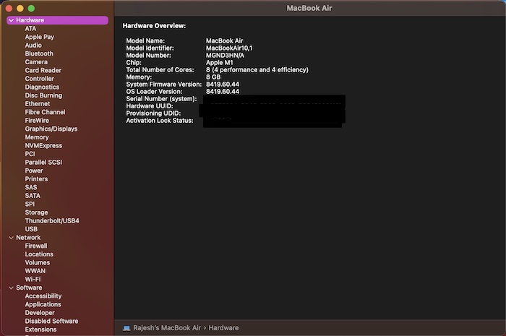Viewport: 506px width, 336px height.
Task: Open the SAS entry
Action: [x=31, y=187]
